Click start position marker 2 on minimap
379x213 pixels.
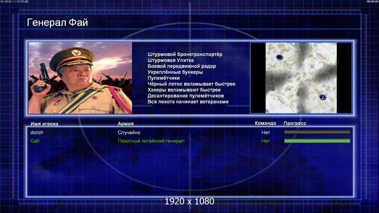pos(322,97)
